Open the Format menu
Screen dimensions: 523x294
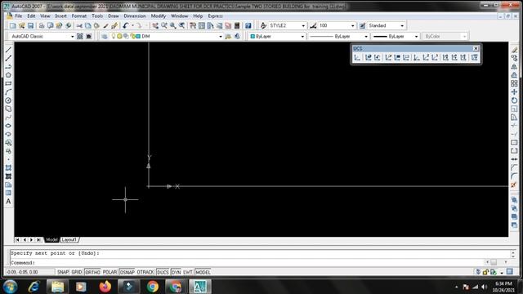click(x=79, y=16)
